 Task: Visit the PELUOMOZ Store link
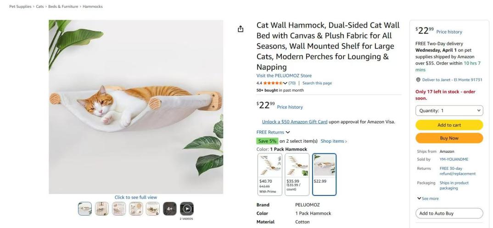pyautogui.click(x=284, y=76)
